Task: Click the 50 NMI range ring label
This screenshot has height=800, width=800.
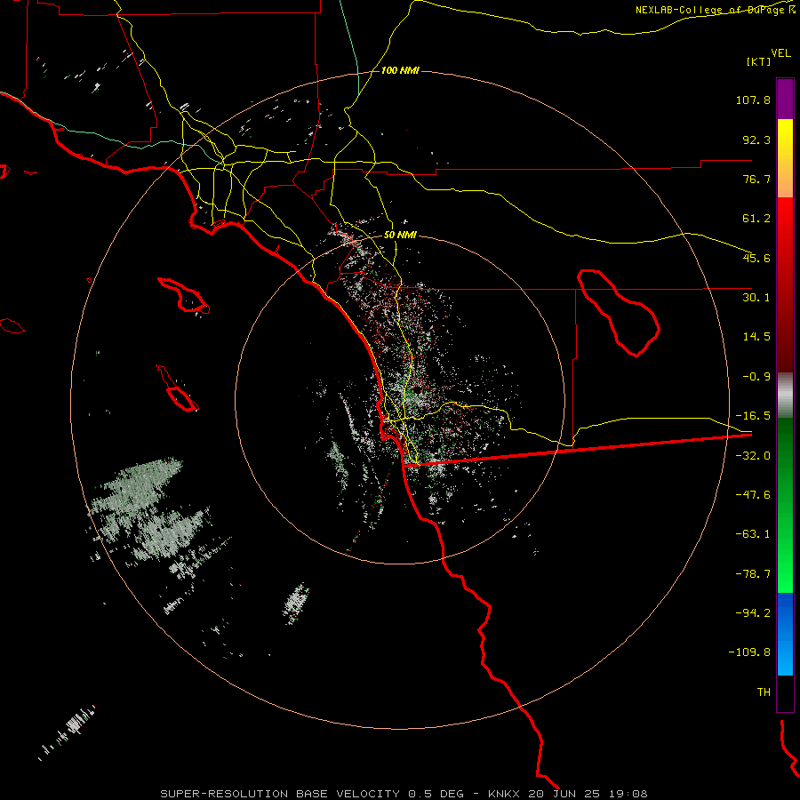Action: pyautogui.click(x=400, y=236)
